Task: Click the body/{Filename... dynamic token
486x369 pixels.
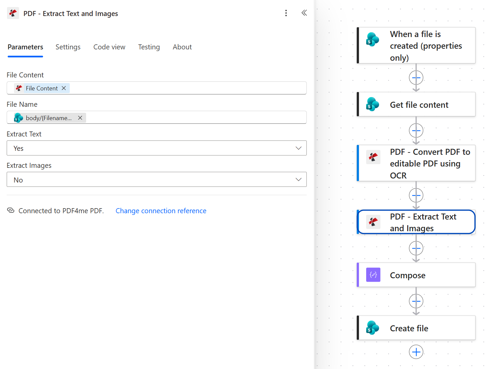Action: (x=50, y=118)
